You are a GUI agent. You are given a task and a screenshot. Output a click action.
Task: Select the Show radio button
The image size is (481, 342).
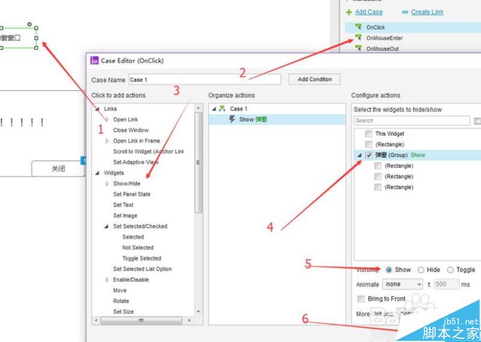click(388, 270)
